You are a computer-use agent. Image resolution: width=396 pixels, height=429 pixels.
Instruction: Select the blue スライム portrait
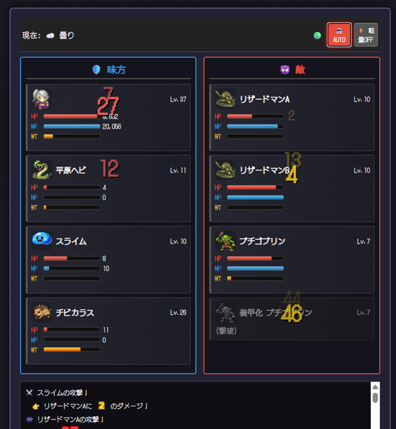coord(42,241)
